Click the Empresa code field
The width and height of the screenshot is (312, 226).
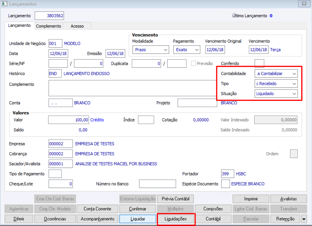click(x=61, y=144)
